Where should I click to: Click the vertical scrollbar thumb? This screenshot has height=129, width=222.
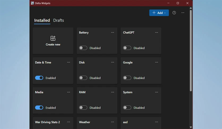pos(191,50)
